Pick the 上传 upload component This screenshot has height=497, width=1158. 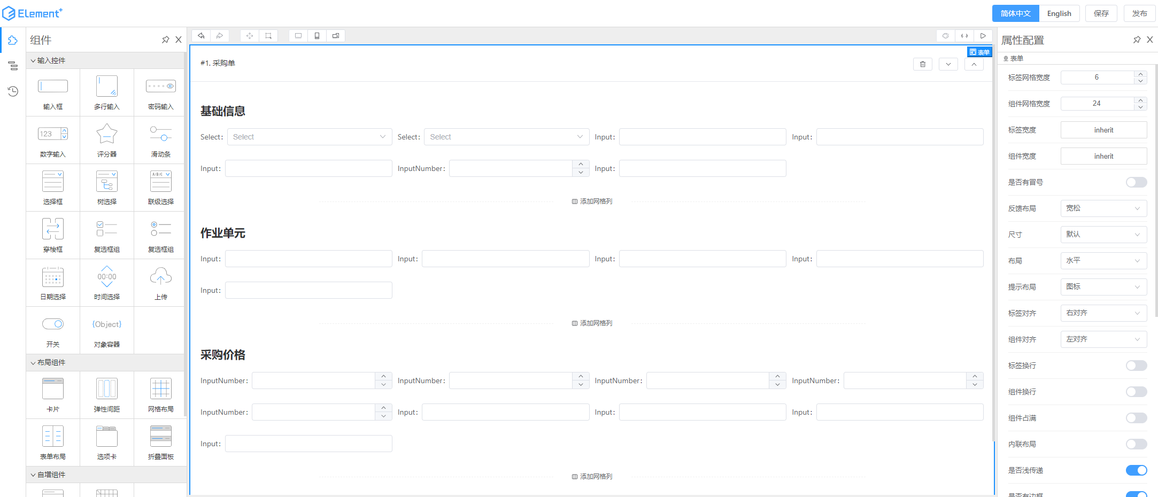161,283
